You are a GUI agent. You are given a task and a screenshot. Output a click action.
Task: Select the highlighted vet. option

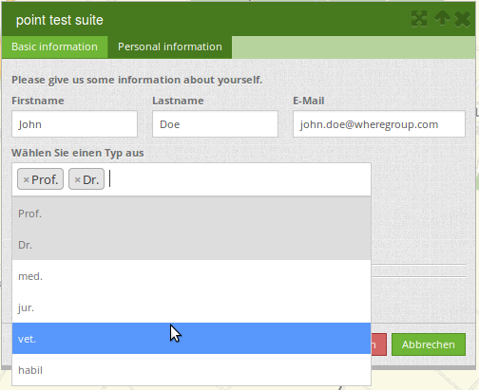(x=191, y=339)
